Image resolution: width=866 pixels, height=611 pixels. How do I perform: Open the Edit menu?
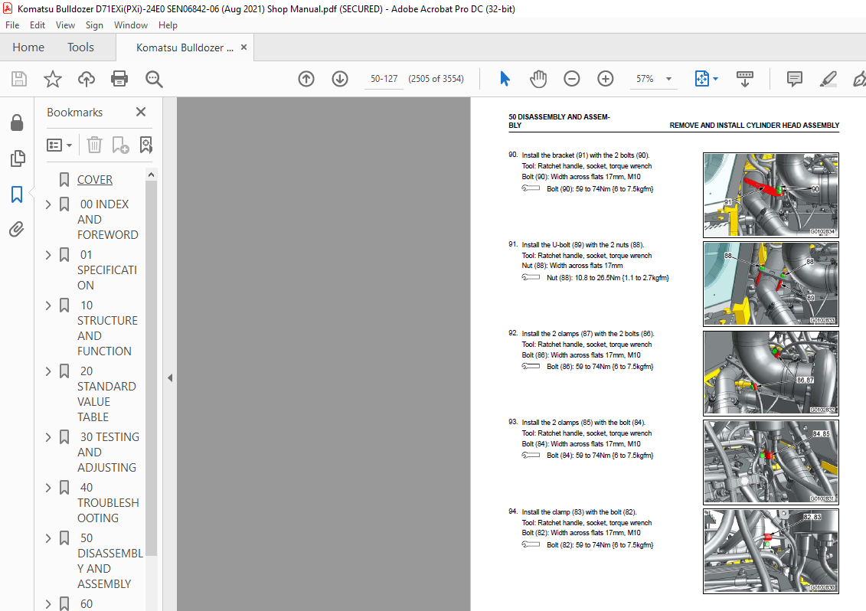click(x=38, y=25)
